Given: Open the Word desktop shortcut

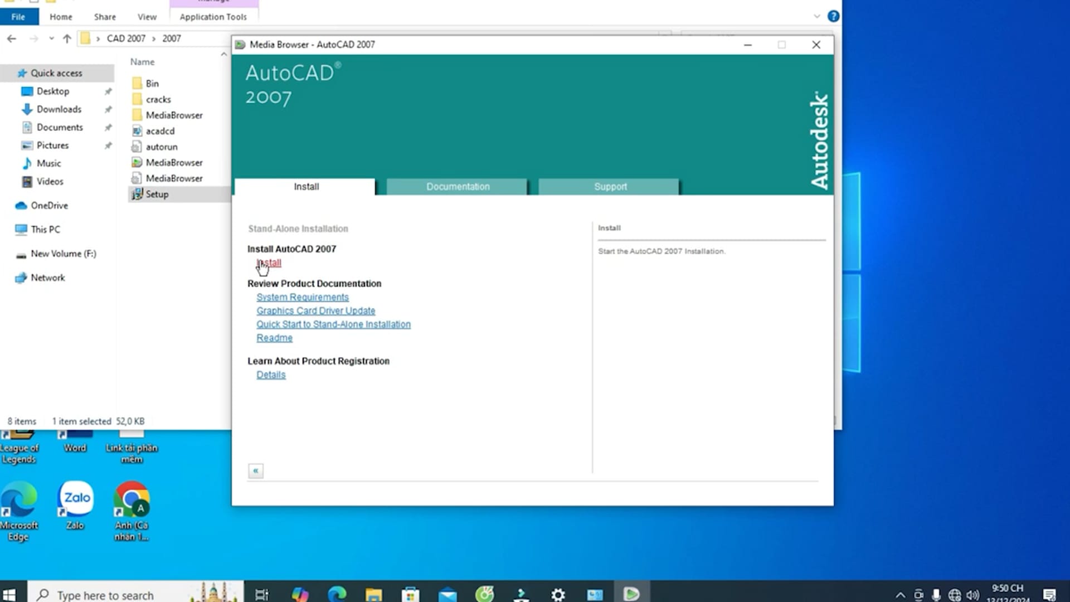Looking at the screenshot, I should pyautogui.click(x=75, y=442).
